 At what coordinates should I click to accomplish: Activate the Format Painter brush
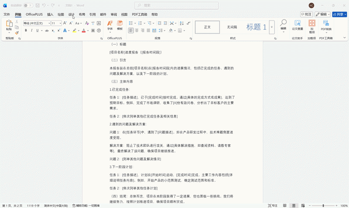coord(17,33)
